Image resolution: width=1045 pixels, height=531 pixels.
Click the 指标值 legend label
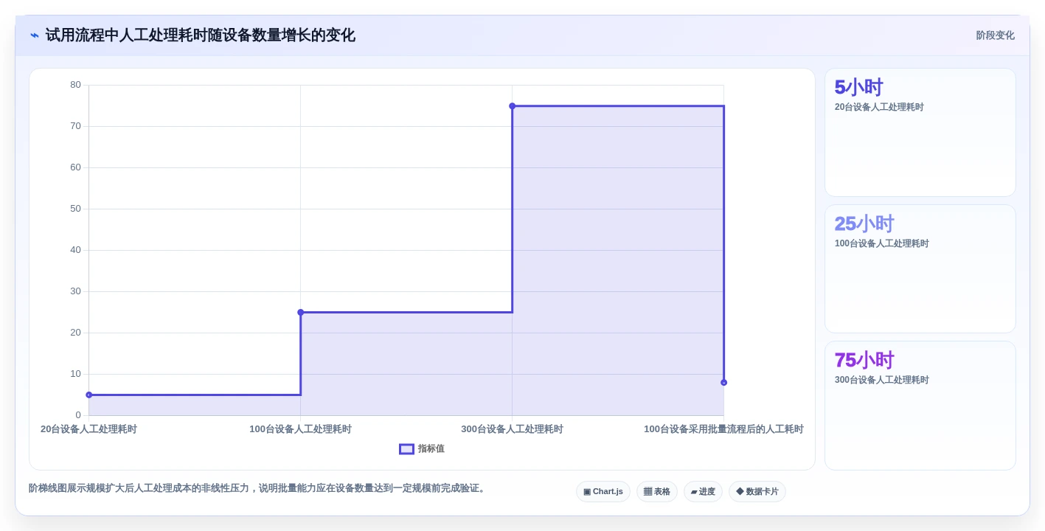pos(431,448)
